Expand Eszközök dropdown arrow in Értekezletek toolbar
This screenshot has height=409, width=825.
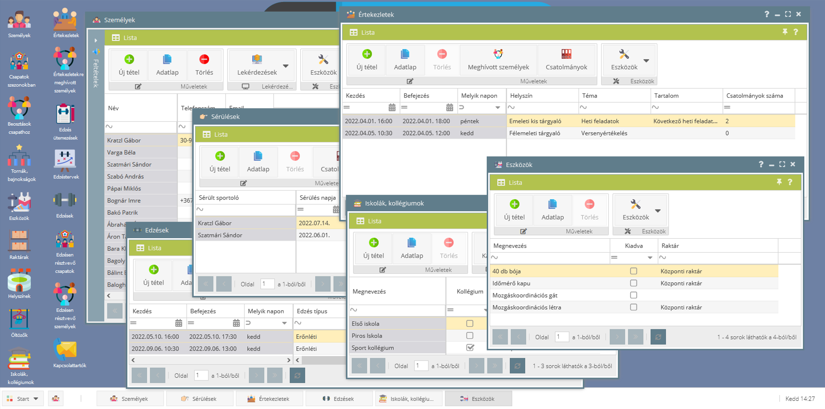(646, 61)
